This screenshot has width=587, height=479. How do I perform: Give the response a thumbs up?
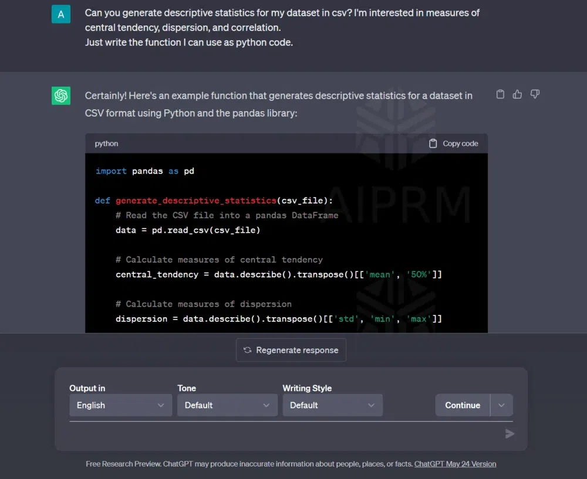(x=517, y=94)
